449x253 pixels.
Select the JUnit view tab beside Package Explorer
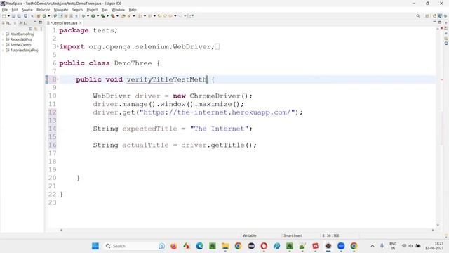click(23, 23)
